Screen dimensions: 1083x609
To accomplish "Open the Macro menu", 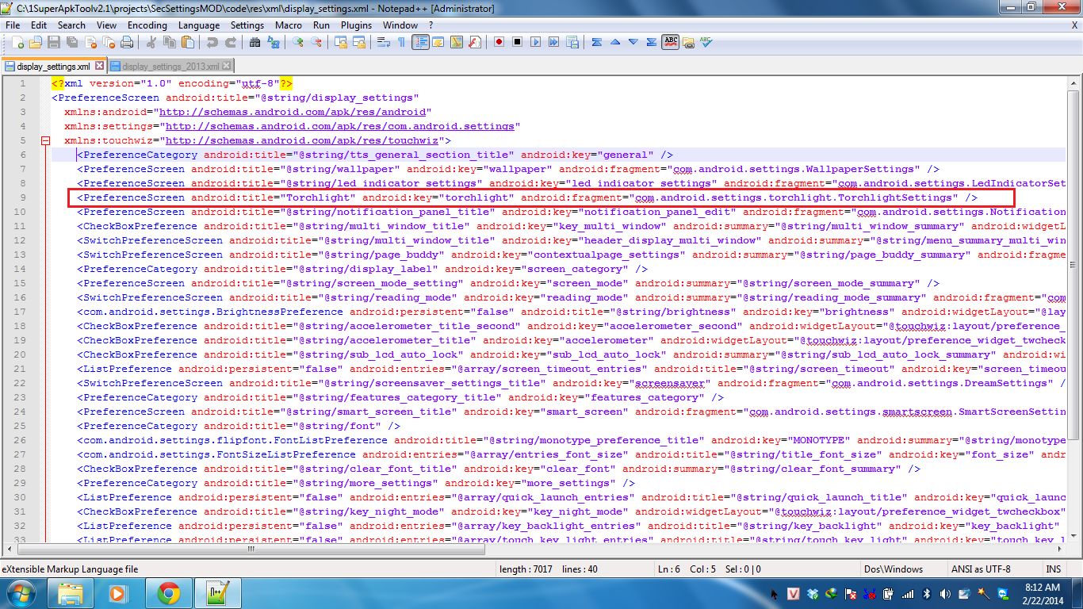I will [x=288, y=25].
